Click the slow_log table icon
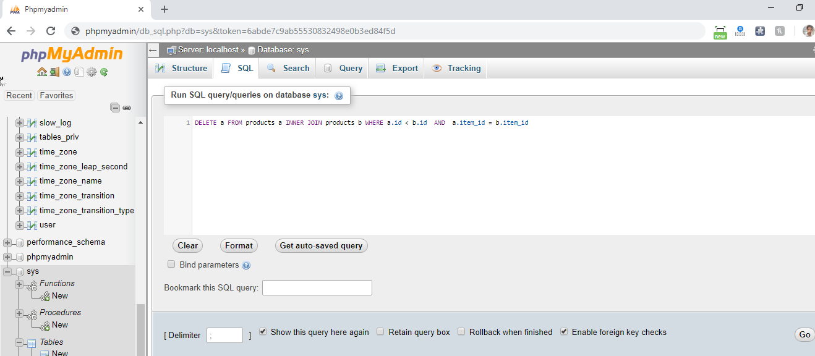 32,123
